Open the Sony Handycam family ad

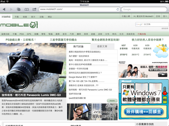[x=143, y=69]
